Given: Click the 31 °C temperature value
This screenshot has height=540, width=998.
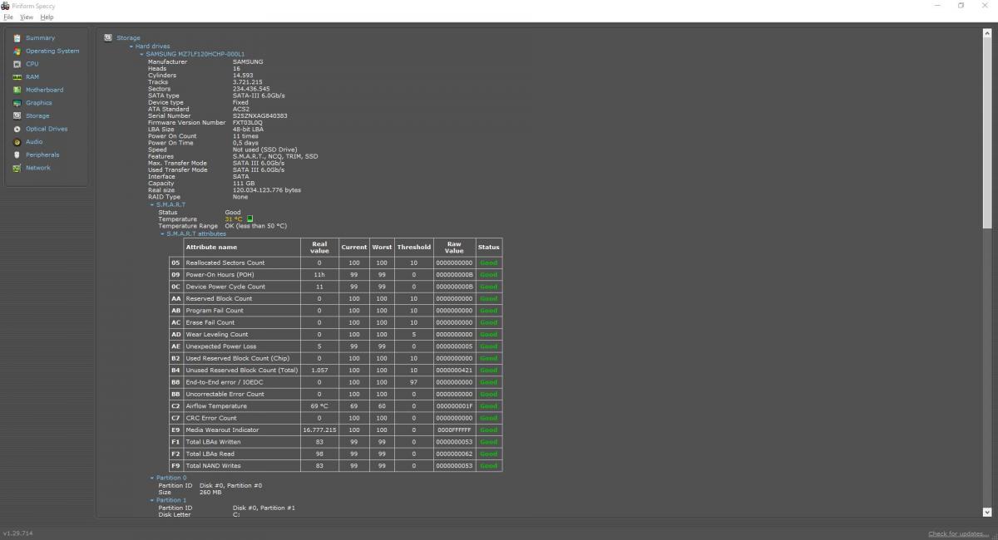Looking at the screenshot, I should click(233, 219).
